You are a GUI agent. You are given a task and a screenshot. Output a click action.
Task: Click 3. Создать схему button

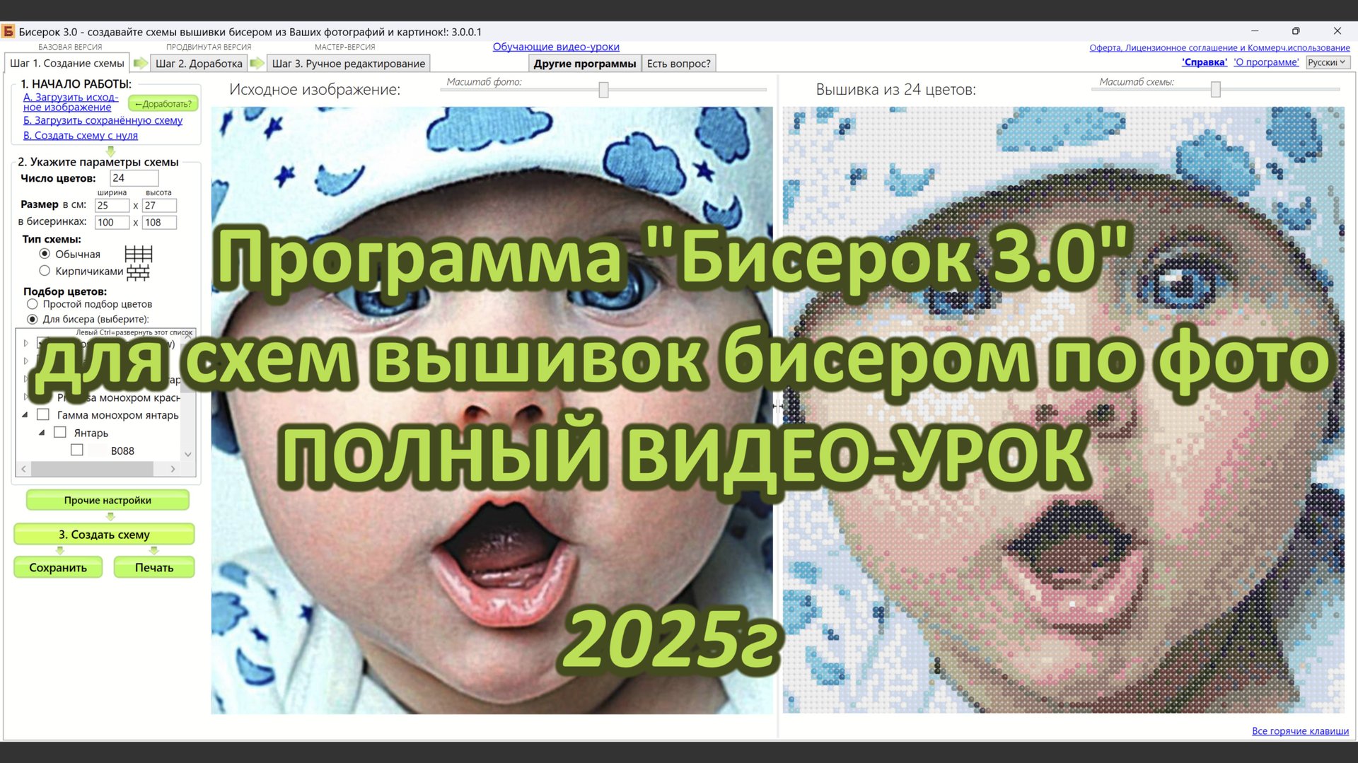104,535
